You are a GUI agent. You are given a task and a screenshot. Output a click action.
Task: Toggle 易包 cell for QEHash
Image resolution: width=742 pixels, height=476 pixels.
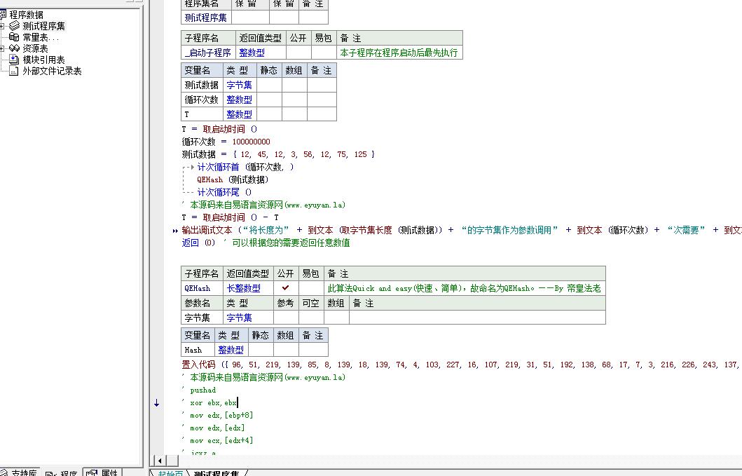311,288
